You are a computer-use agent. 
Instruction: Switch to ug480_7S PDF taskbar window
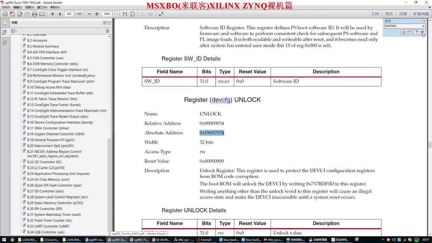click(x=139, y=240)
